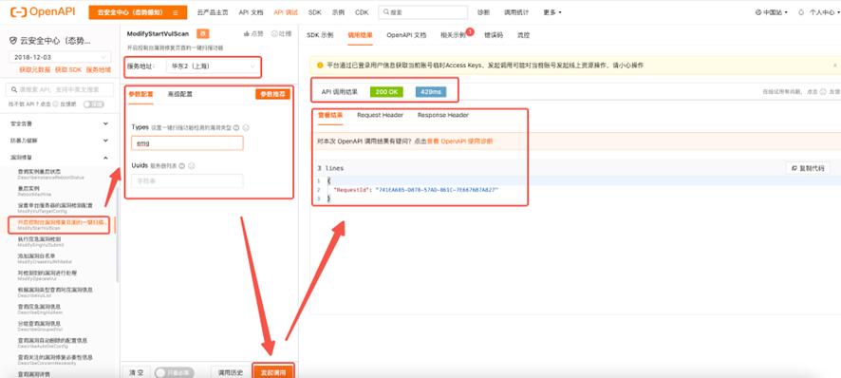Click the 清空 button

pyautogui.click(x=137, y=372)
